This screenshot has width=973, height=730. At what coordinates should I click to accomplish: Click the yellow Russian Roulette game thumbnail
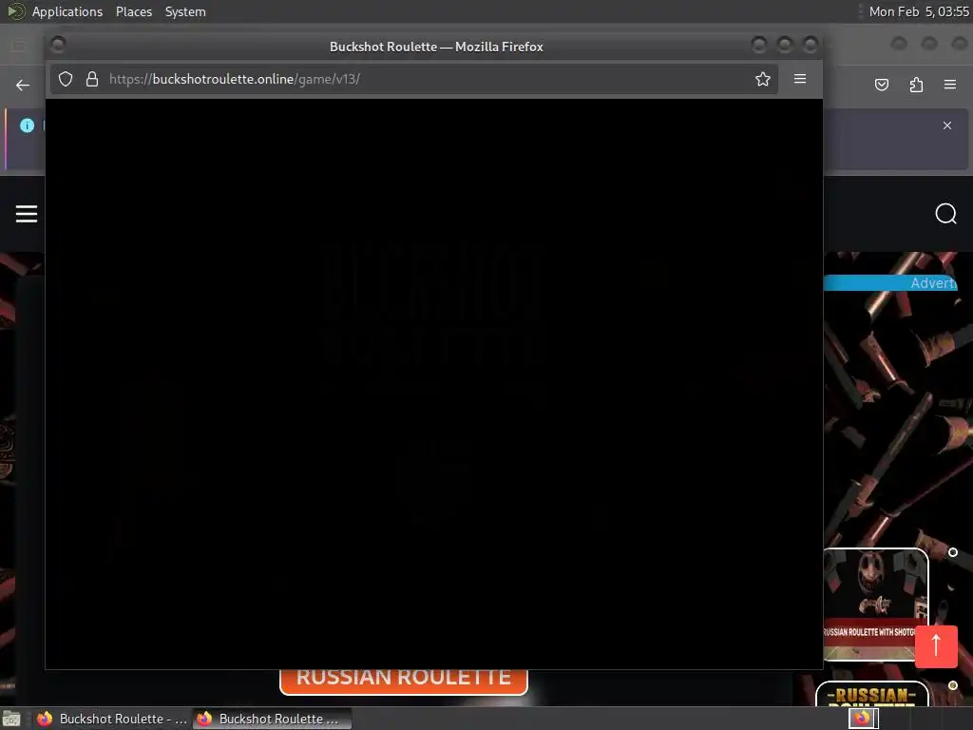point(872,694)
